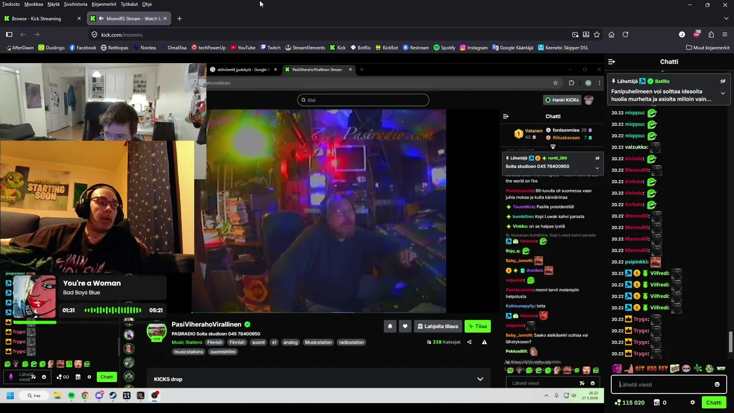734x413 pixels.
Task: Open the Kirjanmerkit menu
Action: pos(104,4)
